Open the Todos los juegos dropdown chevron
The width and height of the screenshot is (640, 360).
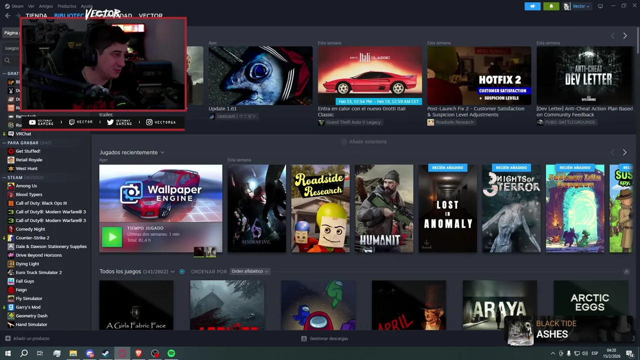(x=172, y=271)
